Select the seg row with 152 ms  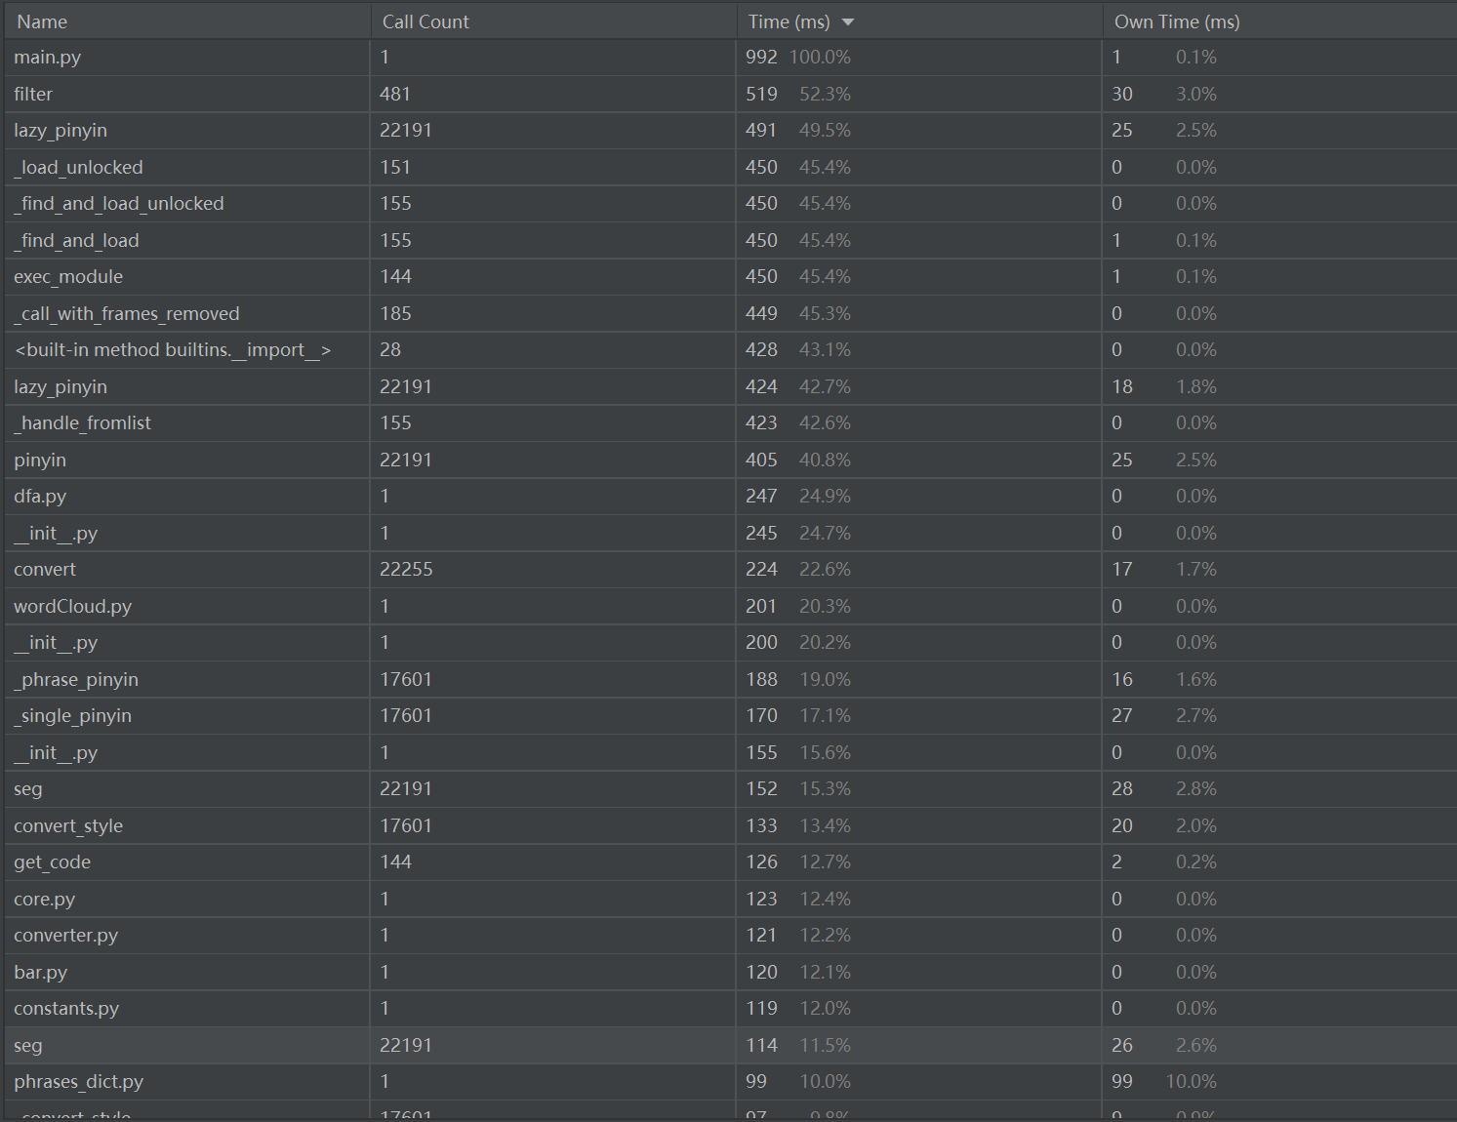point(730,789)
